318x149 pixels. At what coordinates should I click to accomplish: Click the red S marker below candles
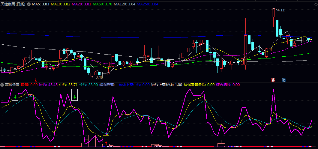(35, 80)
